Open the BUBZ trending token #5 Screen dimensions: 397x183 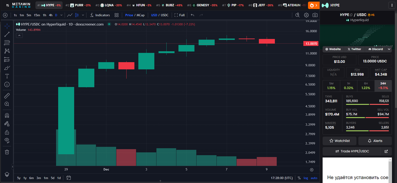click(169, 5)
